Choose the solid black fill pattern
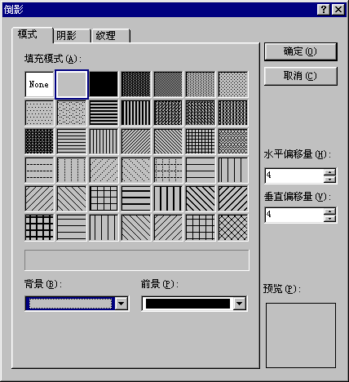Viewport: 349px width, 382px height. tap(104, 84)
